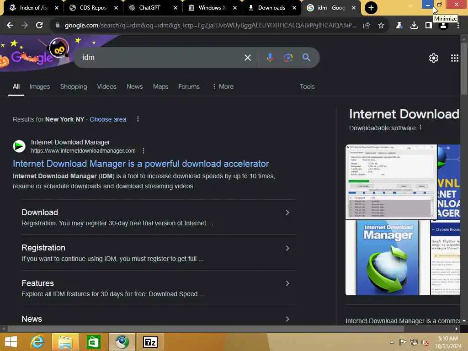This screenshot has width=468, height=351.
Task: Click the browser forward arrow
Action: pos(25,26)
